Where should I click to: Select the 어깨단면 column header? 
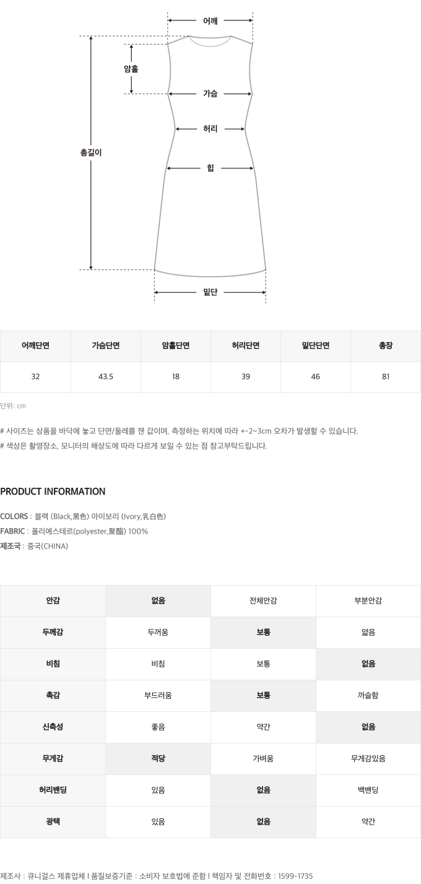35,346
